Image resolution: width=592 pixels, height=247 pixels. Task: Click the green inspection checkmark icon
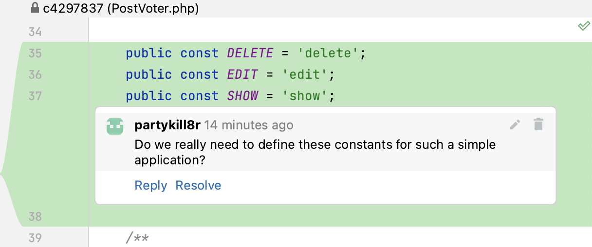[584, 26]
